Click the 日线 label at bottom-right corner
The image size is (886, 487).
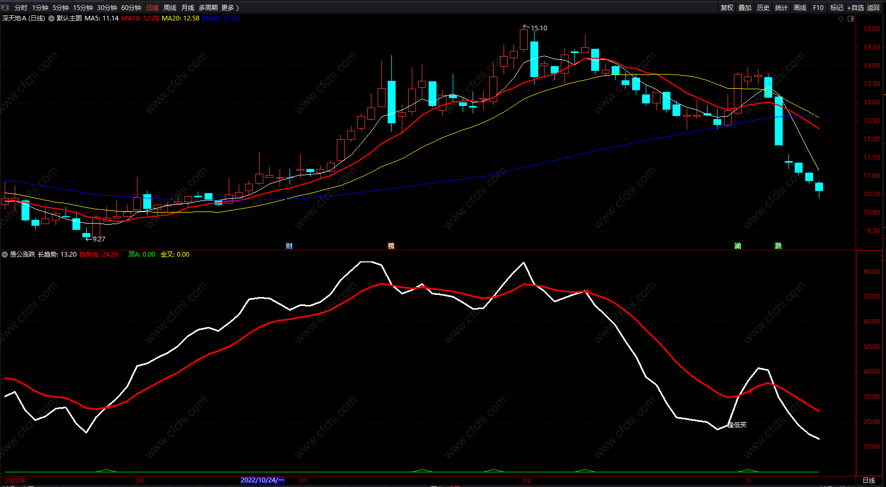869,480
